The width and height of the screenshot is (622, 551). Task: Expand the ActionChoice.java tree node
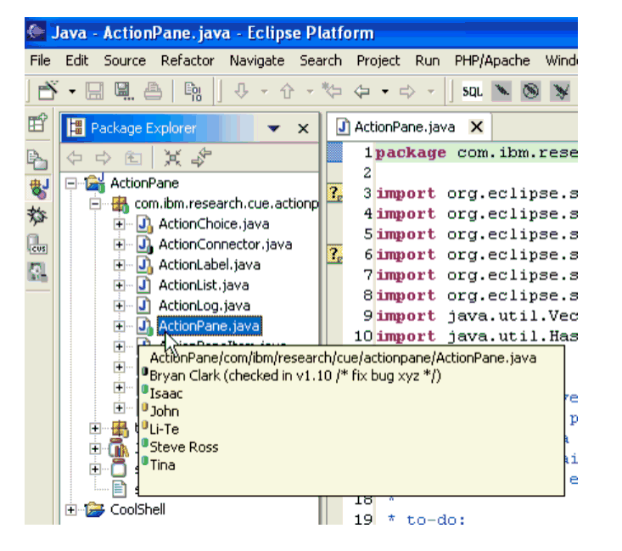[x=120, y=224]
